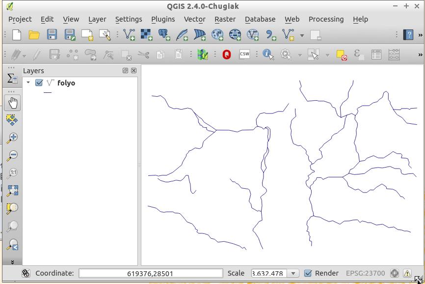This screenshot has width=425, height=284.
Task: Click the GRASS/plugin green map icon
Action: 203,55
